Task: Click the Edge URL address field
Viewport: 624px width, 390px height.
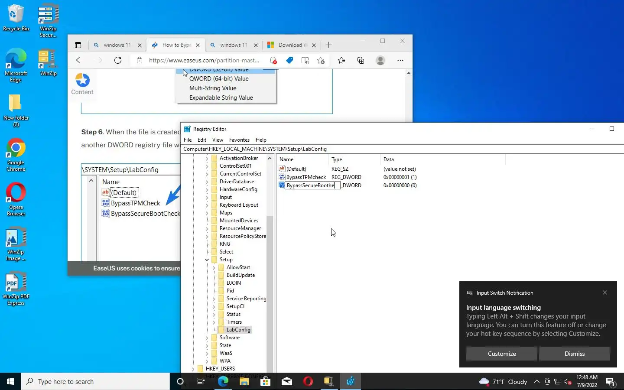Action: [x=204, y=60]
